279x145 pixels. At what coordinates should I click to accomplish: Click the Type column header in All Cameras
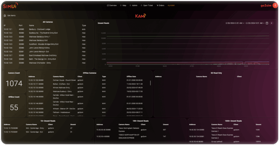(x=84, y=26)
